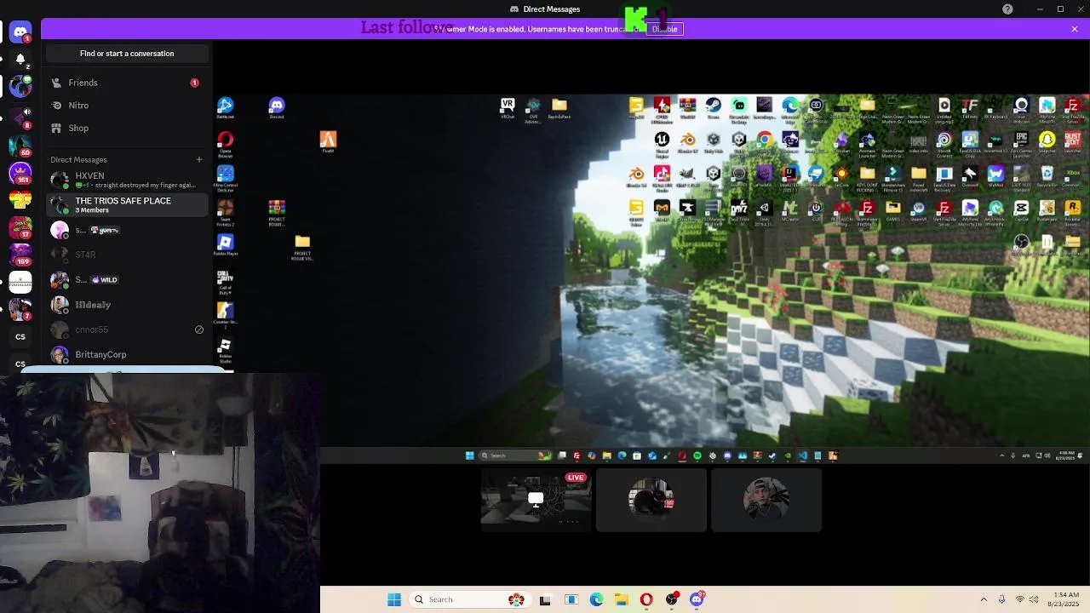Click Team Fortress 2 icon in streamed desktop
1090x613 pixels.
pyautogui.click(x=225, y=212)
